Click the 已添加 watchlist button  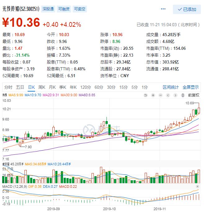coord(187,9)
